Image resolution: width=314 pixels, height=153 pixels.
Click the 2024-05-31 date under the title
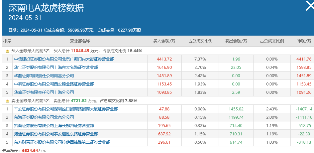coord(25,18)
